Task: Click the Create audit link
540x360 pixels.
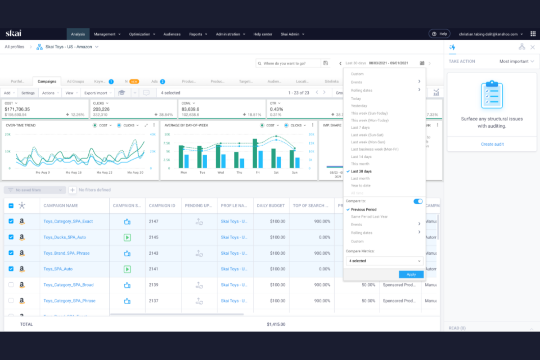Action: click(492, 144)
